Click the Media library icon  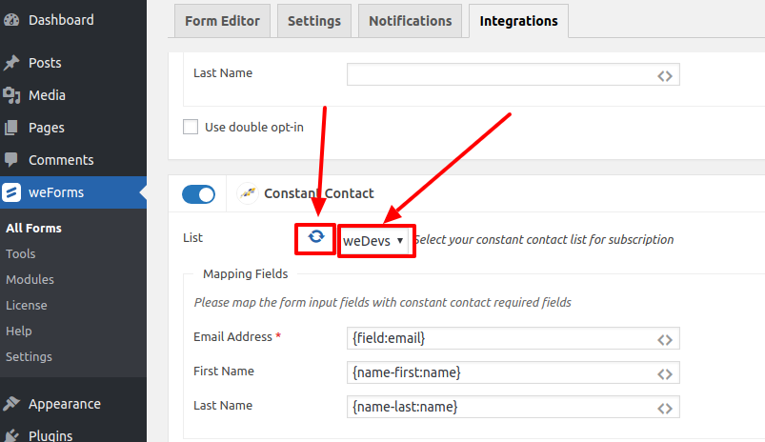(11, 95)
